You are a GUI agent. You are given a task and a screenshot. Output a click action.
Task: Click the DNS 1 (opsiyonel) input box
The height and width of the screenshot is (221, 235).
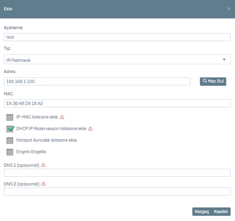117,173
